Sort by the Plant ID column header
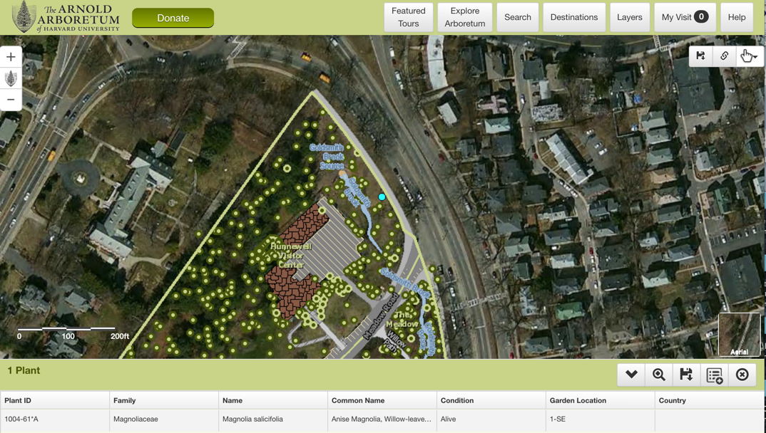The height and width of the screenshot is (433, 766). point(55,400)
